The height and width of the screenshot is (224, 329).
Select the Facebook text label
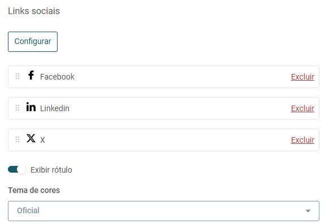[x=58, y=77]
